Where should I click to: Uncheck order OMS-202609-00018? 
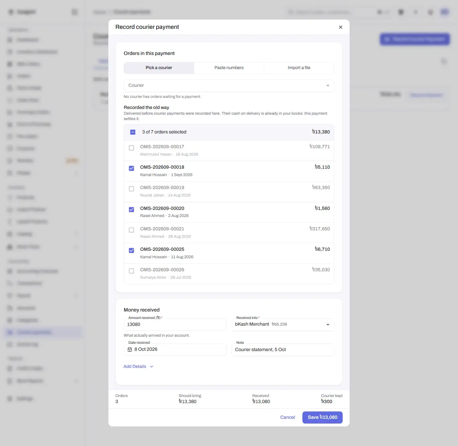coord(131,168)
